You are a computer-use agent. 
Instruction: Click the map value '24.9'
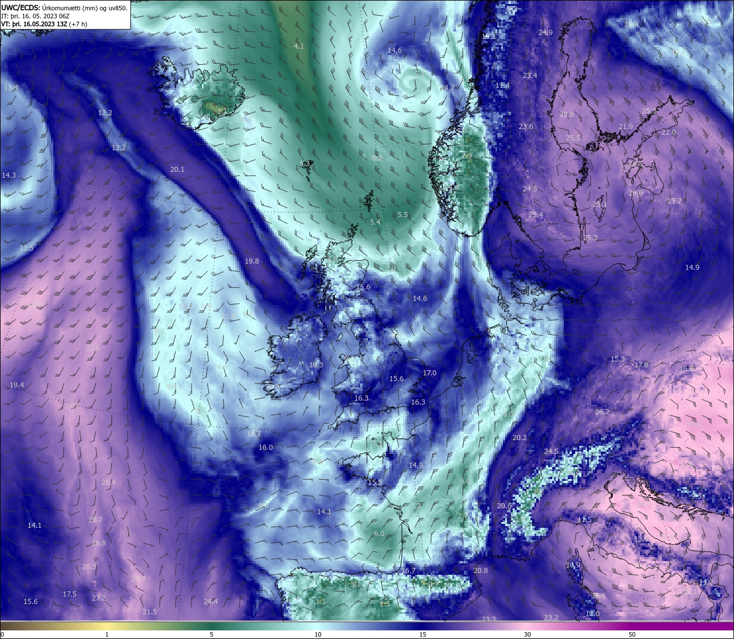(545, 33)
